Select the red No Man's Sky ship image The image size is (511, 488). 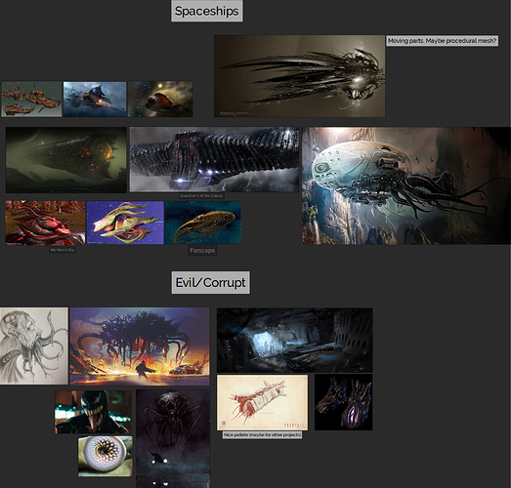click(45, 223)
